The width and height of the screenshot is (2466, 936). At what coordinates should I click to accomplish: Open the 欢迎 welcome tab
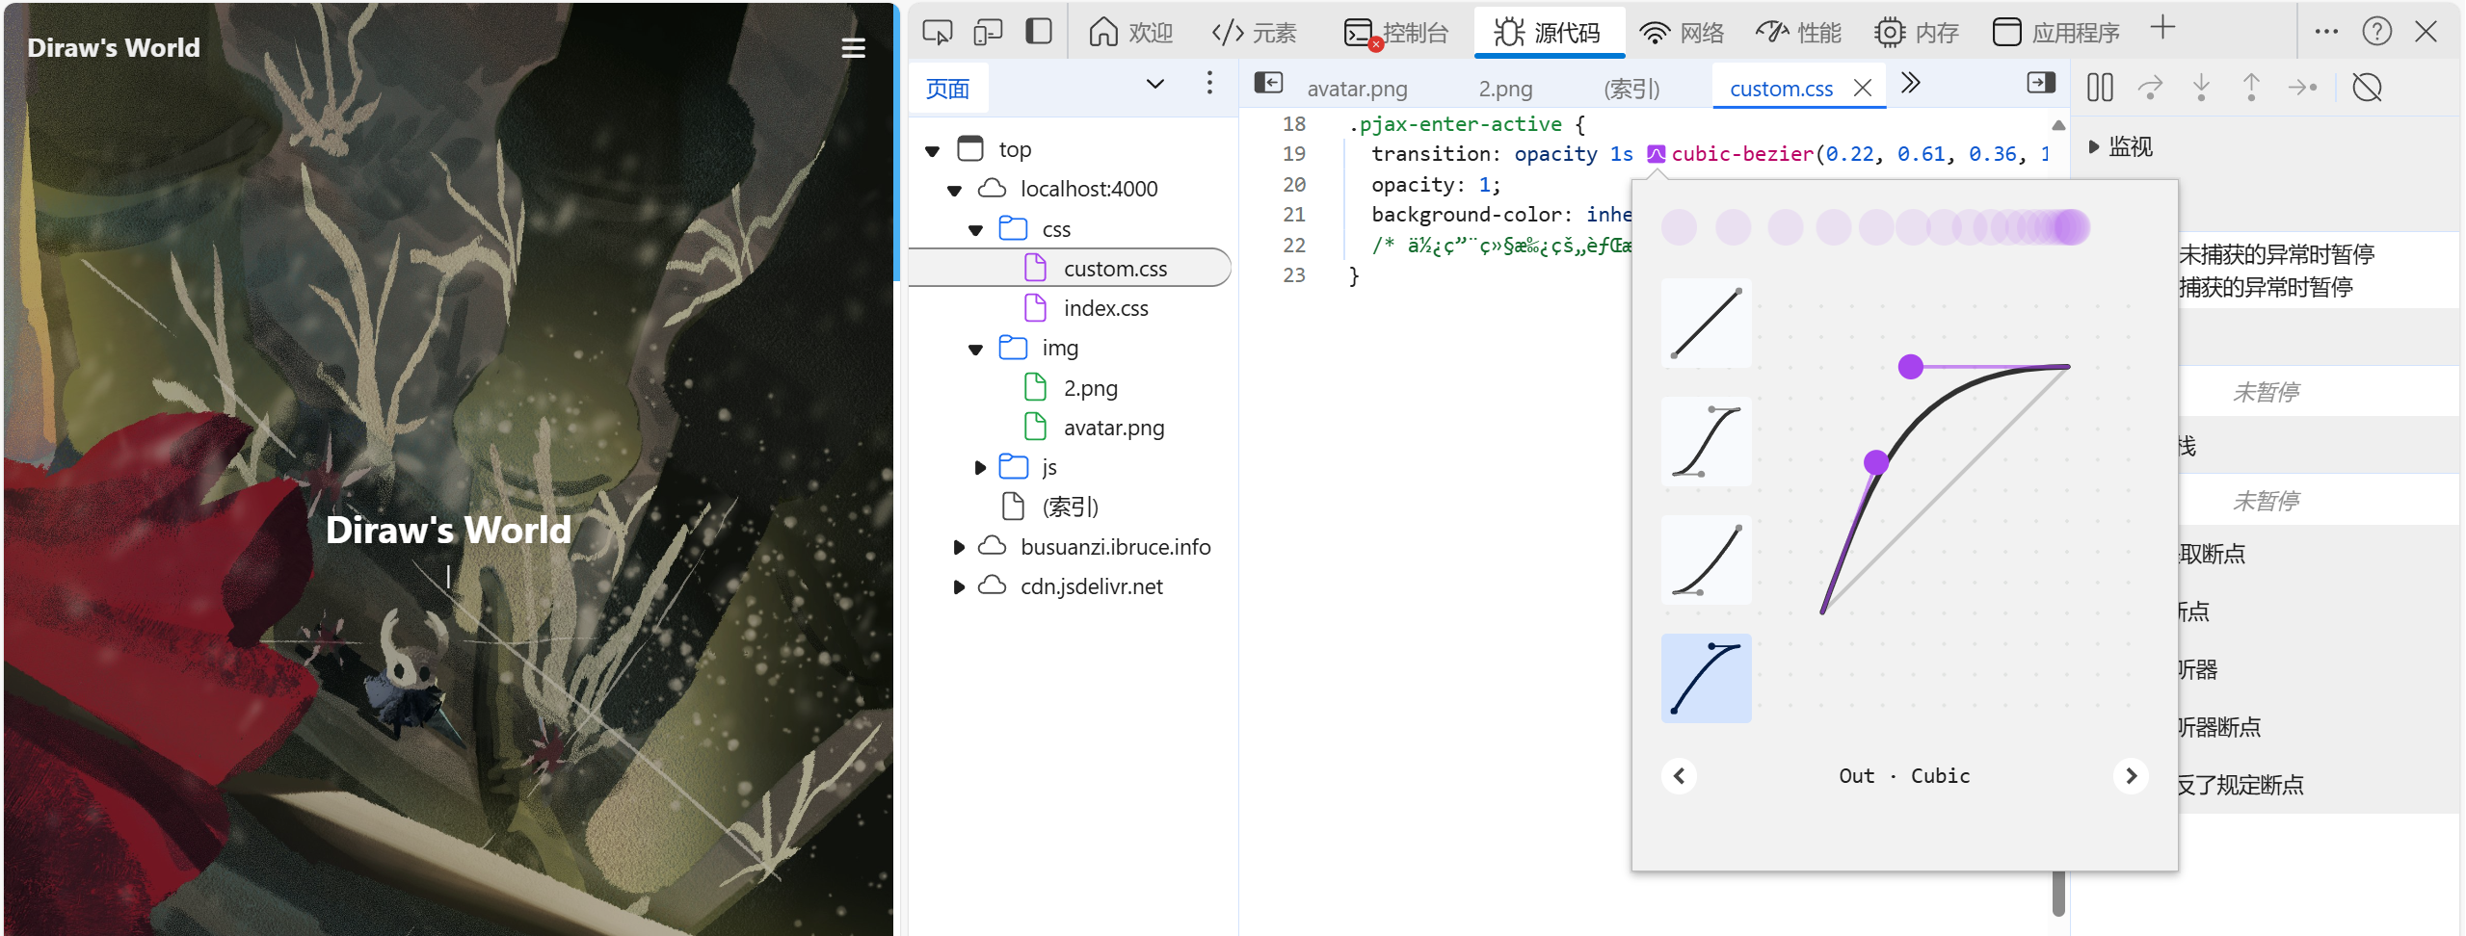[1131, 33]
